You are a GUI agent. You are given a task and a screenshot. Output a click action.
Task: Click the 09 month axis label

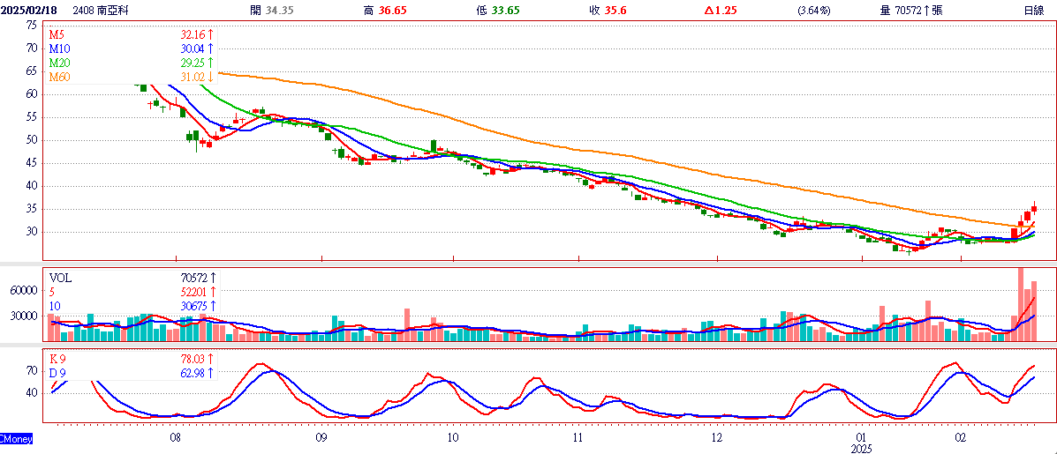321,438
